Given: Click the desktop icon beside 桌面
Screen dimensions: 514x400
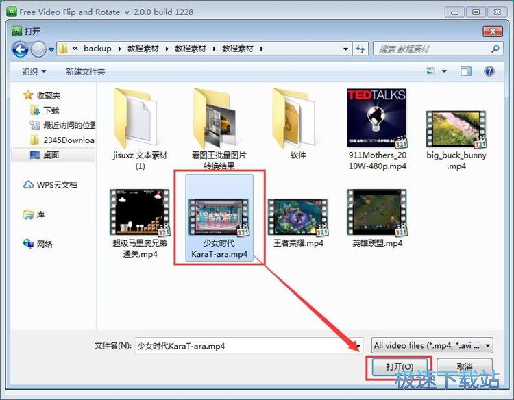Looking at the screenshot, I should 35,155.
